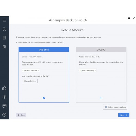Click 'Create a rescue USB stick.' text
Screen dimensions: 136x136
[32, 57]
